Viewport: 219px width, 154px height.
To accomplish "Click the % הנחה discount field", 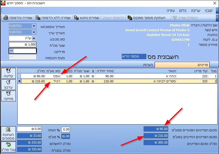I will point(66,129).
